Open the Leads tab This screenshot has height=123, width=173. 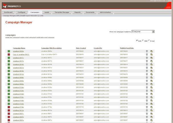[x=47, y=12]
